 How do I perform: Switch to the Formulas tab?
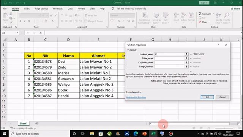[58, 9]
